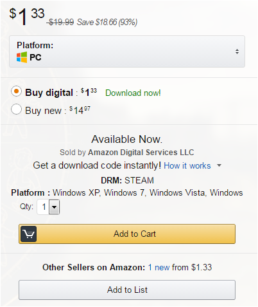The height and width of the screenshot is (307, 258).
Task: Select the Buy new radio option
Action: [x=16, y=109]
